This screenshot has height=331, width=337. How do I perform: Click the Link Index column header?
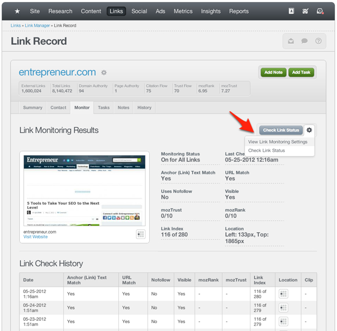[263, 280]
